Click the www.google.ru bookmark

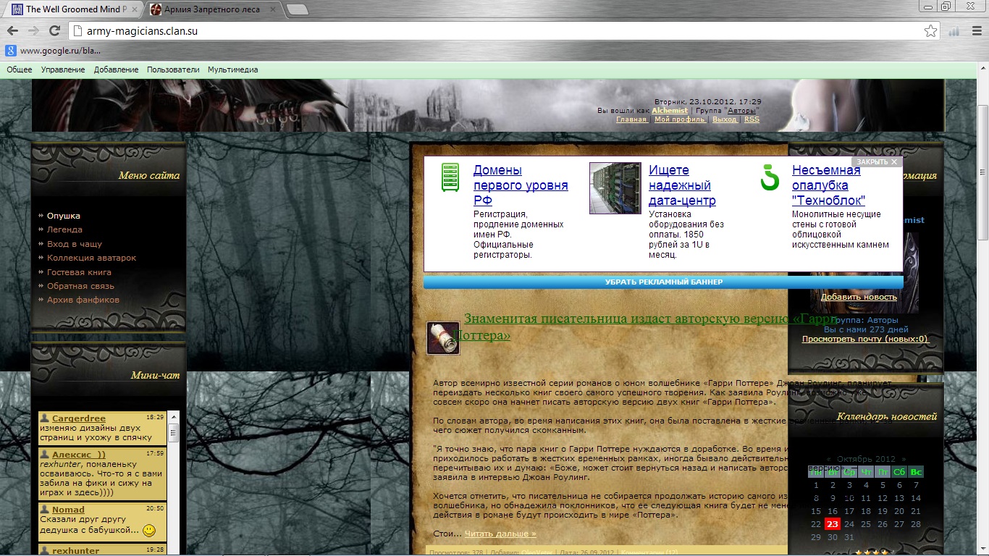54,51
